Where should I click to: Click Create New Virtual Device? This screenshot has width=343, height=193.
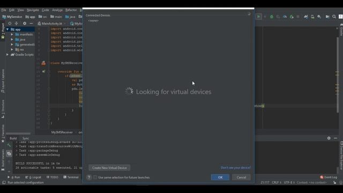coord(109,168)
